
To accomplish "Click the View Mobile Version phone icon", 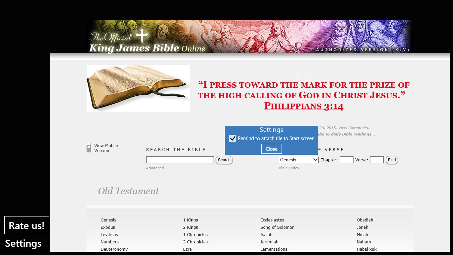I will coord(89,148).
